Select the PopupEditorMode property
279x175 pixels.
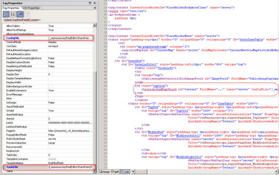tap(16, 135)
